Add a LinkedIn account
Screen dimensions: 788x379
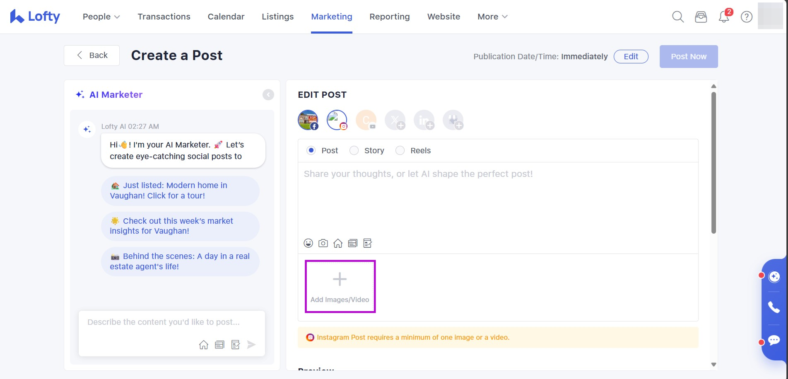click(424, 120)
